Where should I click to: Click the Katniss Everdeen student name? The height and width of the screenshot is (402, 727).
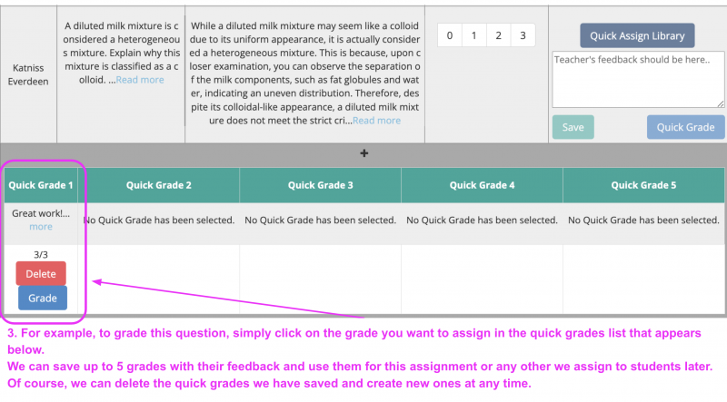pos(28,74)
